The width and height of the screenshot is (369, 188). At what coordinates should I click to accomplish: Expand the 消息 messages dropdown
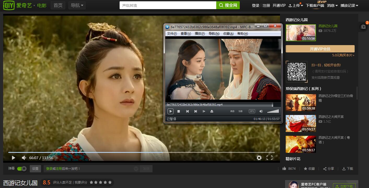(x=332, y=5)
